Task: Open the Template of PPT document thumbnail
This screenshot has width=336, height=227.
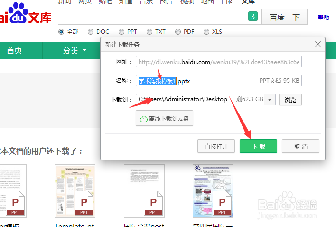Action: click(75, 191)
